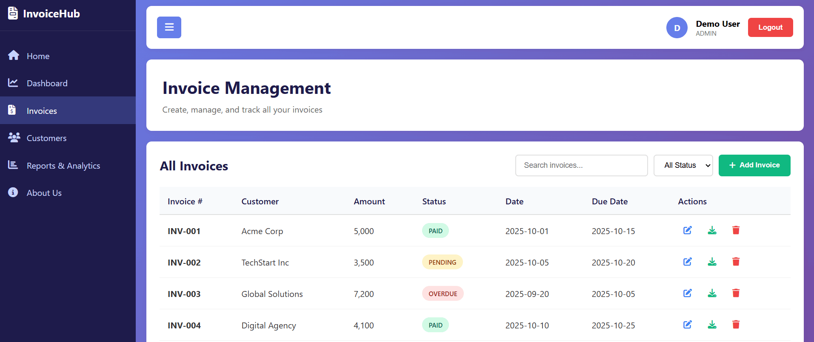814x342 pixels.
Task: Click the INV-003 invoice number
Action: click(184, 294)
